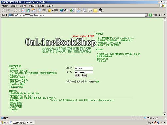Open the Windows 开始 Start button
Viewport: 167px width, 125px height.
pos(4,123)
